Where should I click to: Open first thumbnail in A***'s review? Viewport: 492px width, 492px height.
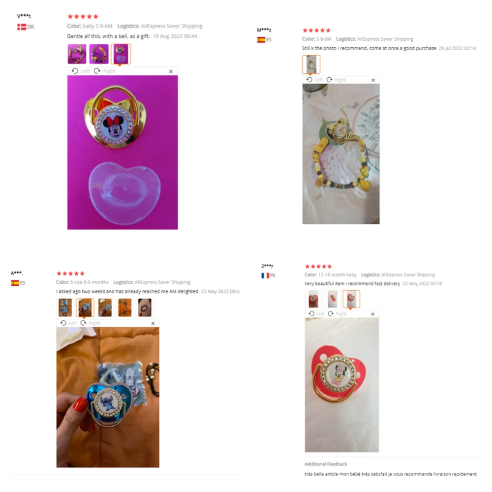[65, 307]
